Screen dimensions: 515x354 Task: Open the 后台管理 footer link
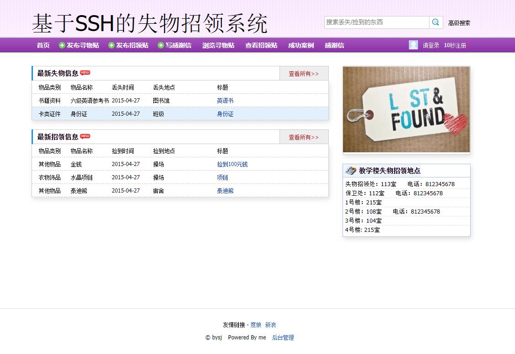(x=282, y=337)
